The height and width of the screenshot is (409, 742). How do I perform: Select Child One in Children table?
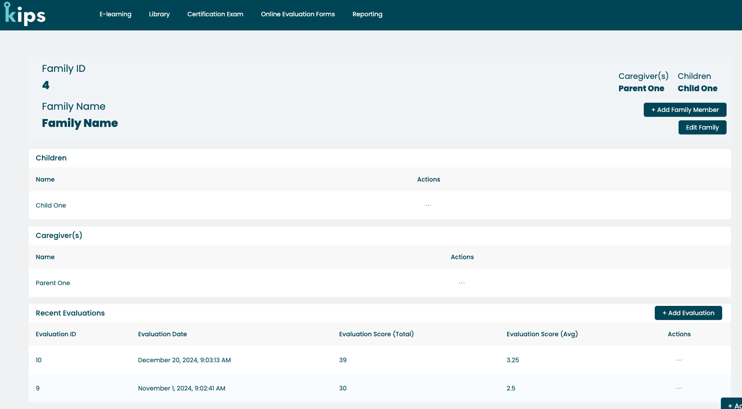(x=51, y=205)
